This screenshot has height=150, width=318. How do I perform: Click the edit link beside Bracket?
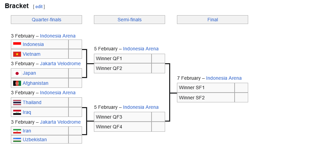[39, 7]
